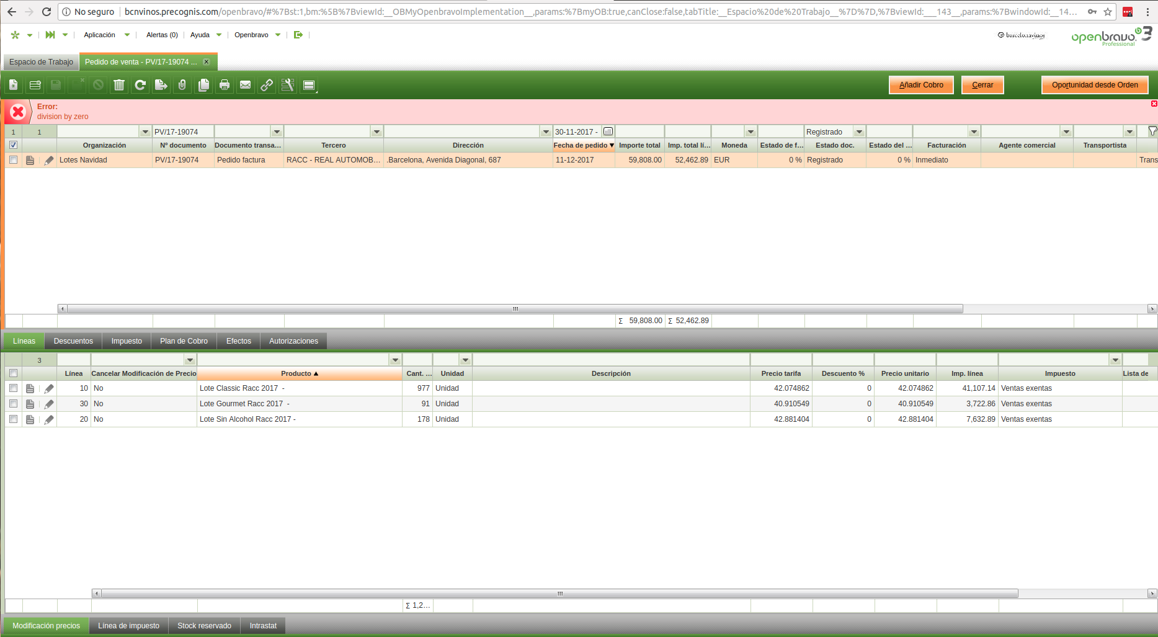Screen dimensions: 1158x637
Task: Click the new document icon in toolbar
Action: 14,85
